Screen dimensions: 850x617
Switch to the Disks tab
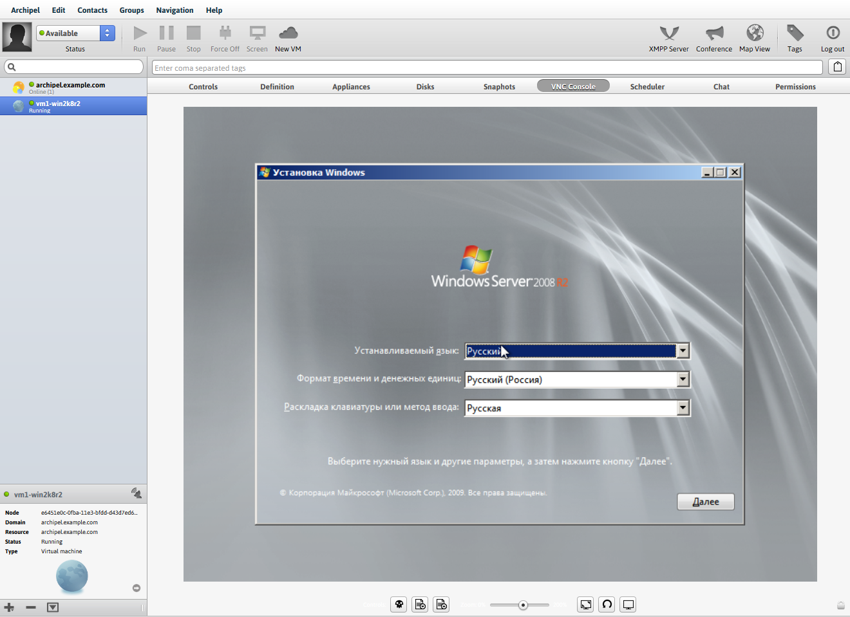coord(426,87)
